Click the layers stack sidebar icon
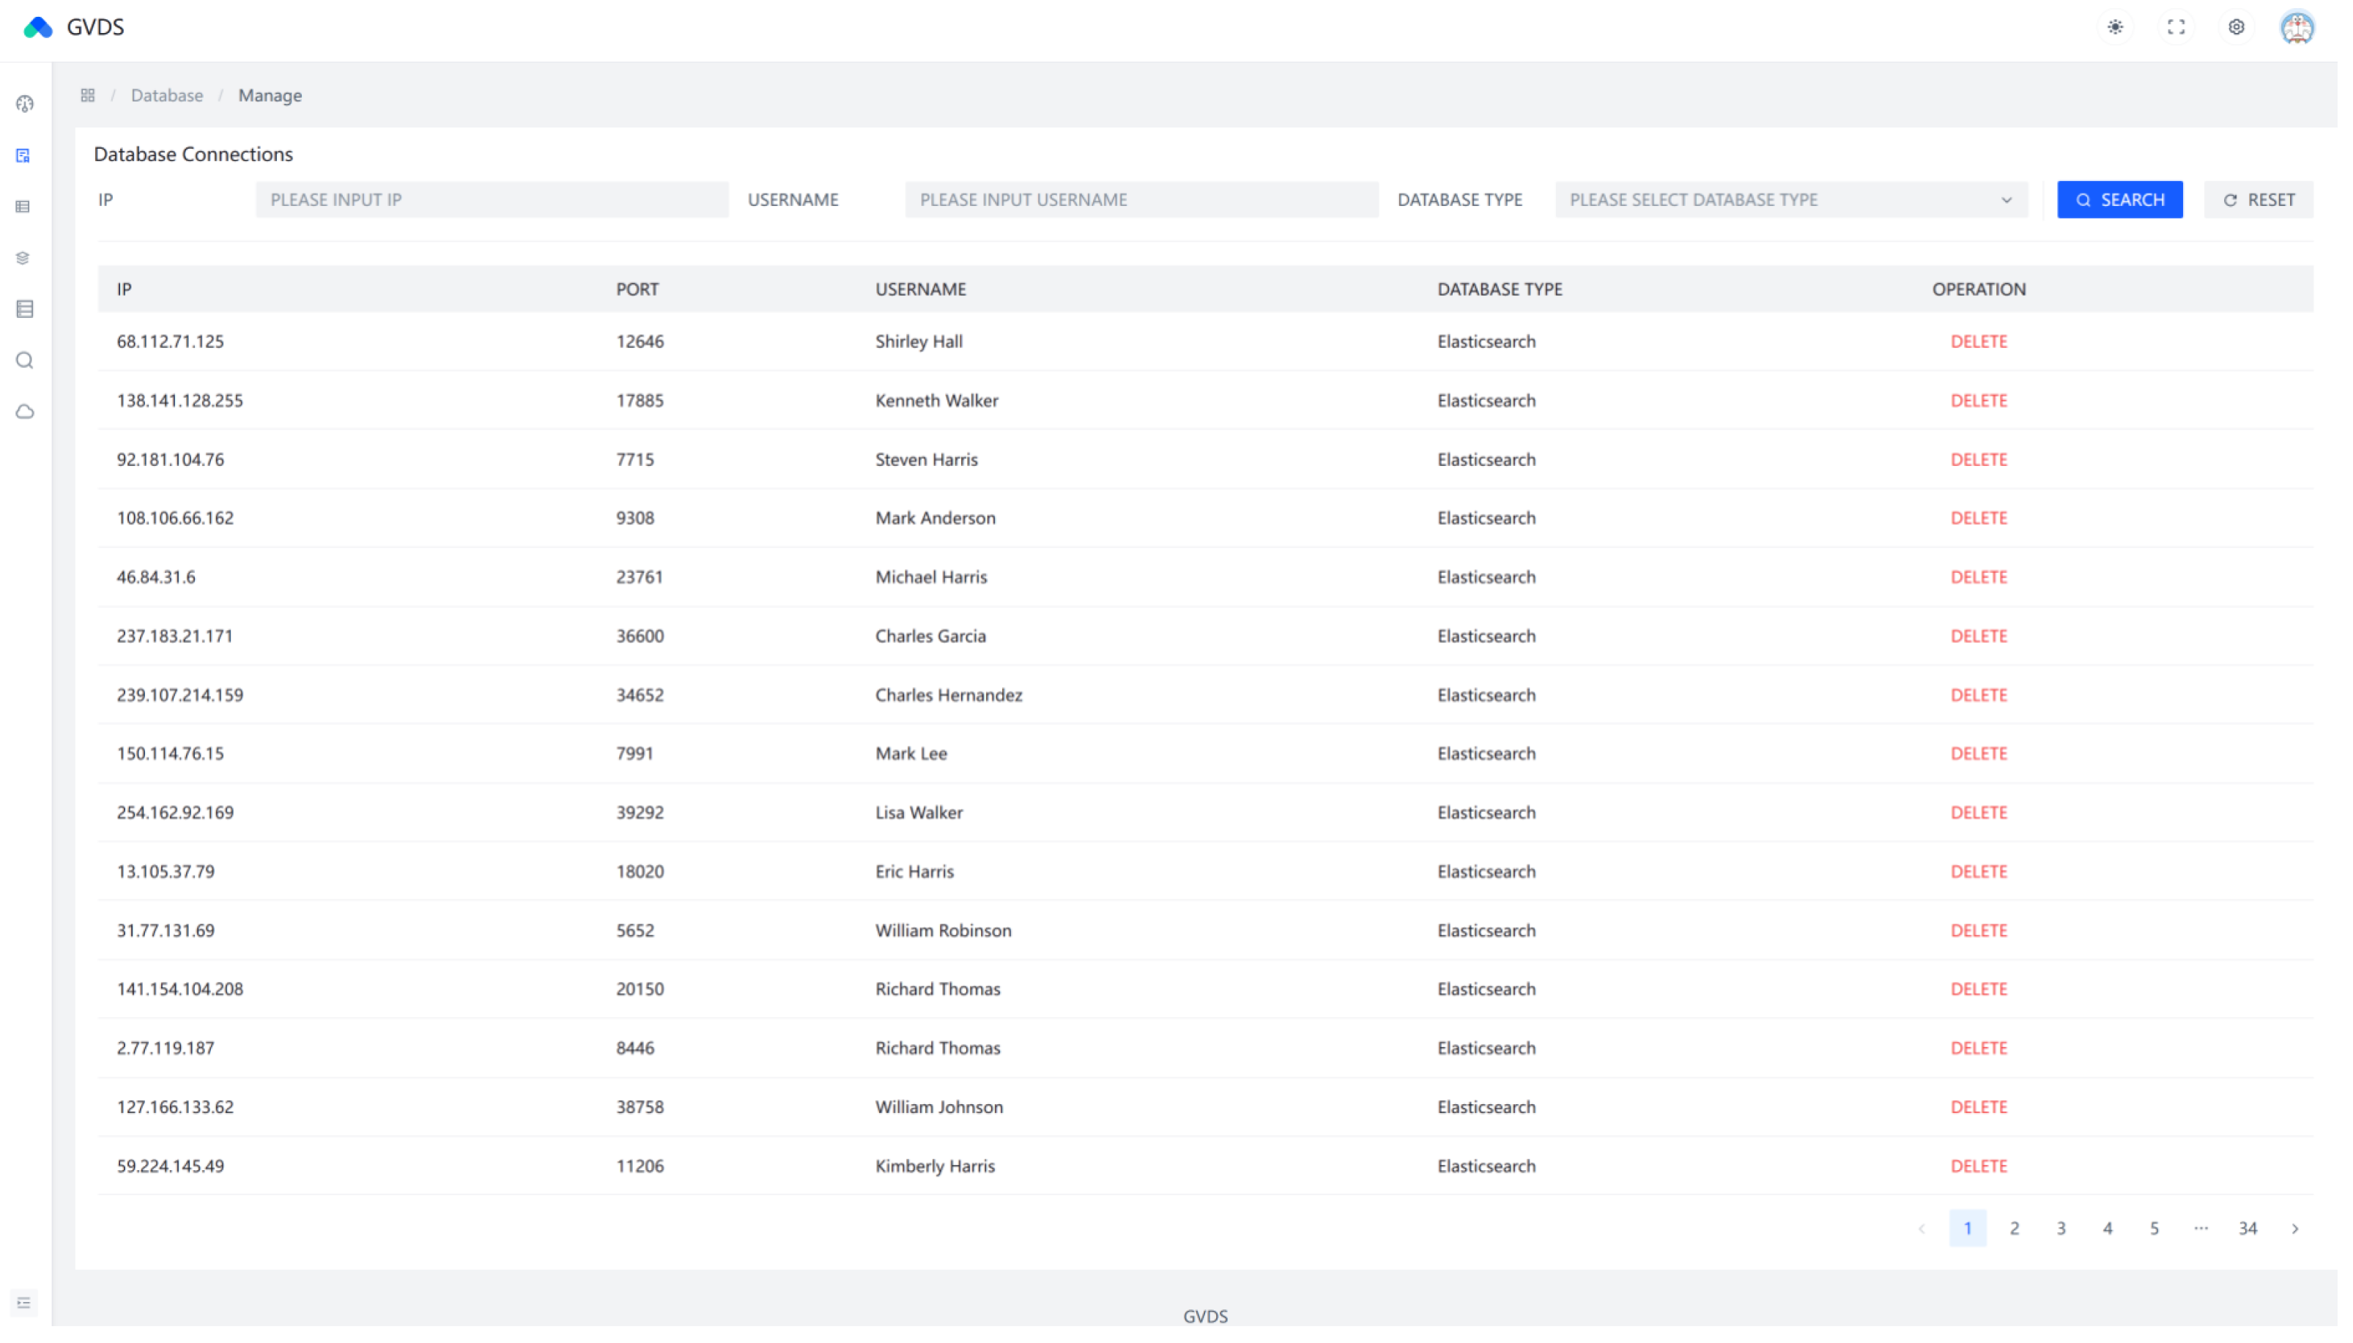 pyautogui.click(x=24, y=258)
